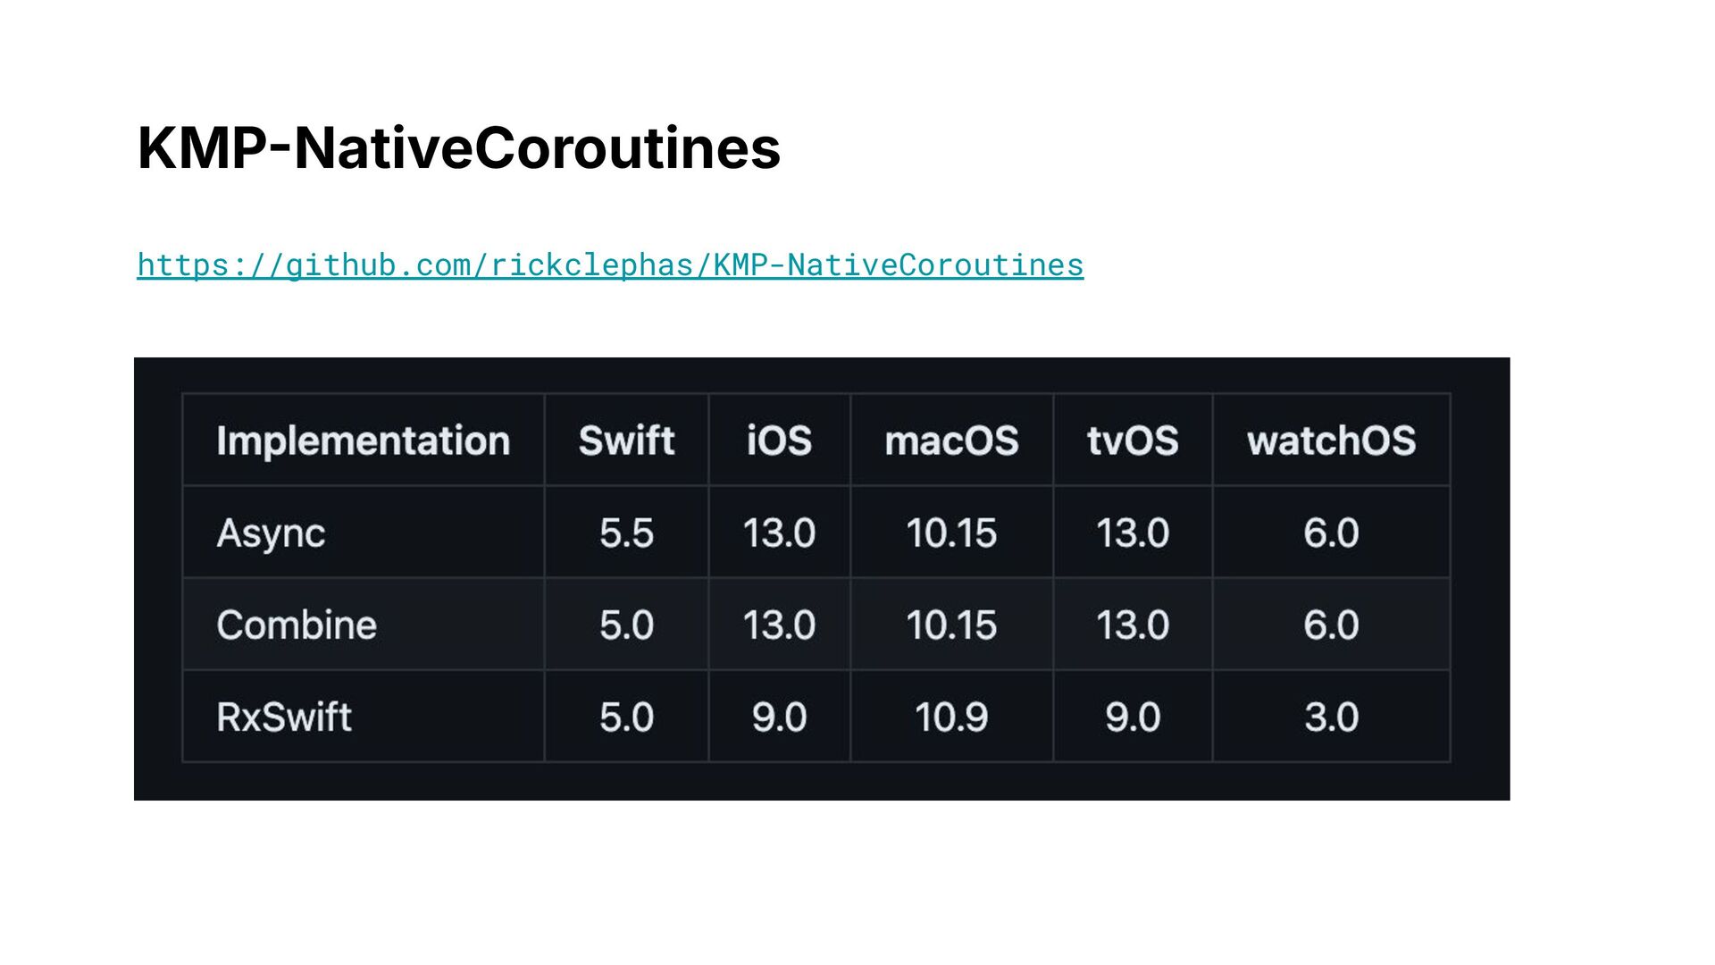Click the macOS column header
Image resolution: width=1715 pixels, height=965 pixels.
pos(951,440)
